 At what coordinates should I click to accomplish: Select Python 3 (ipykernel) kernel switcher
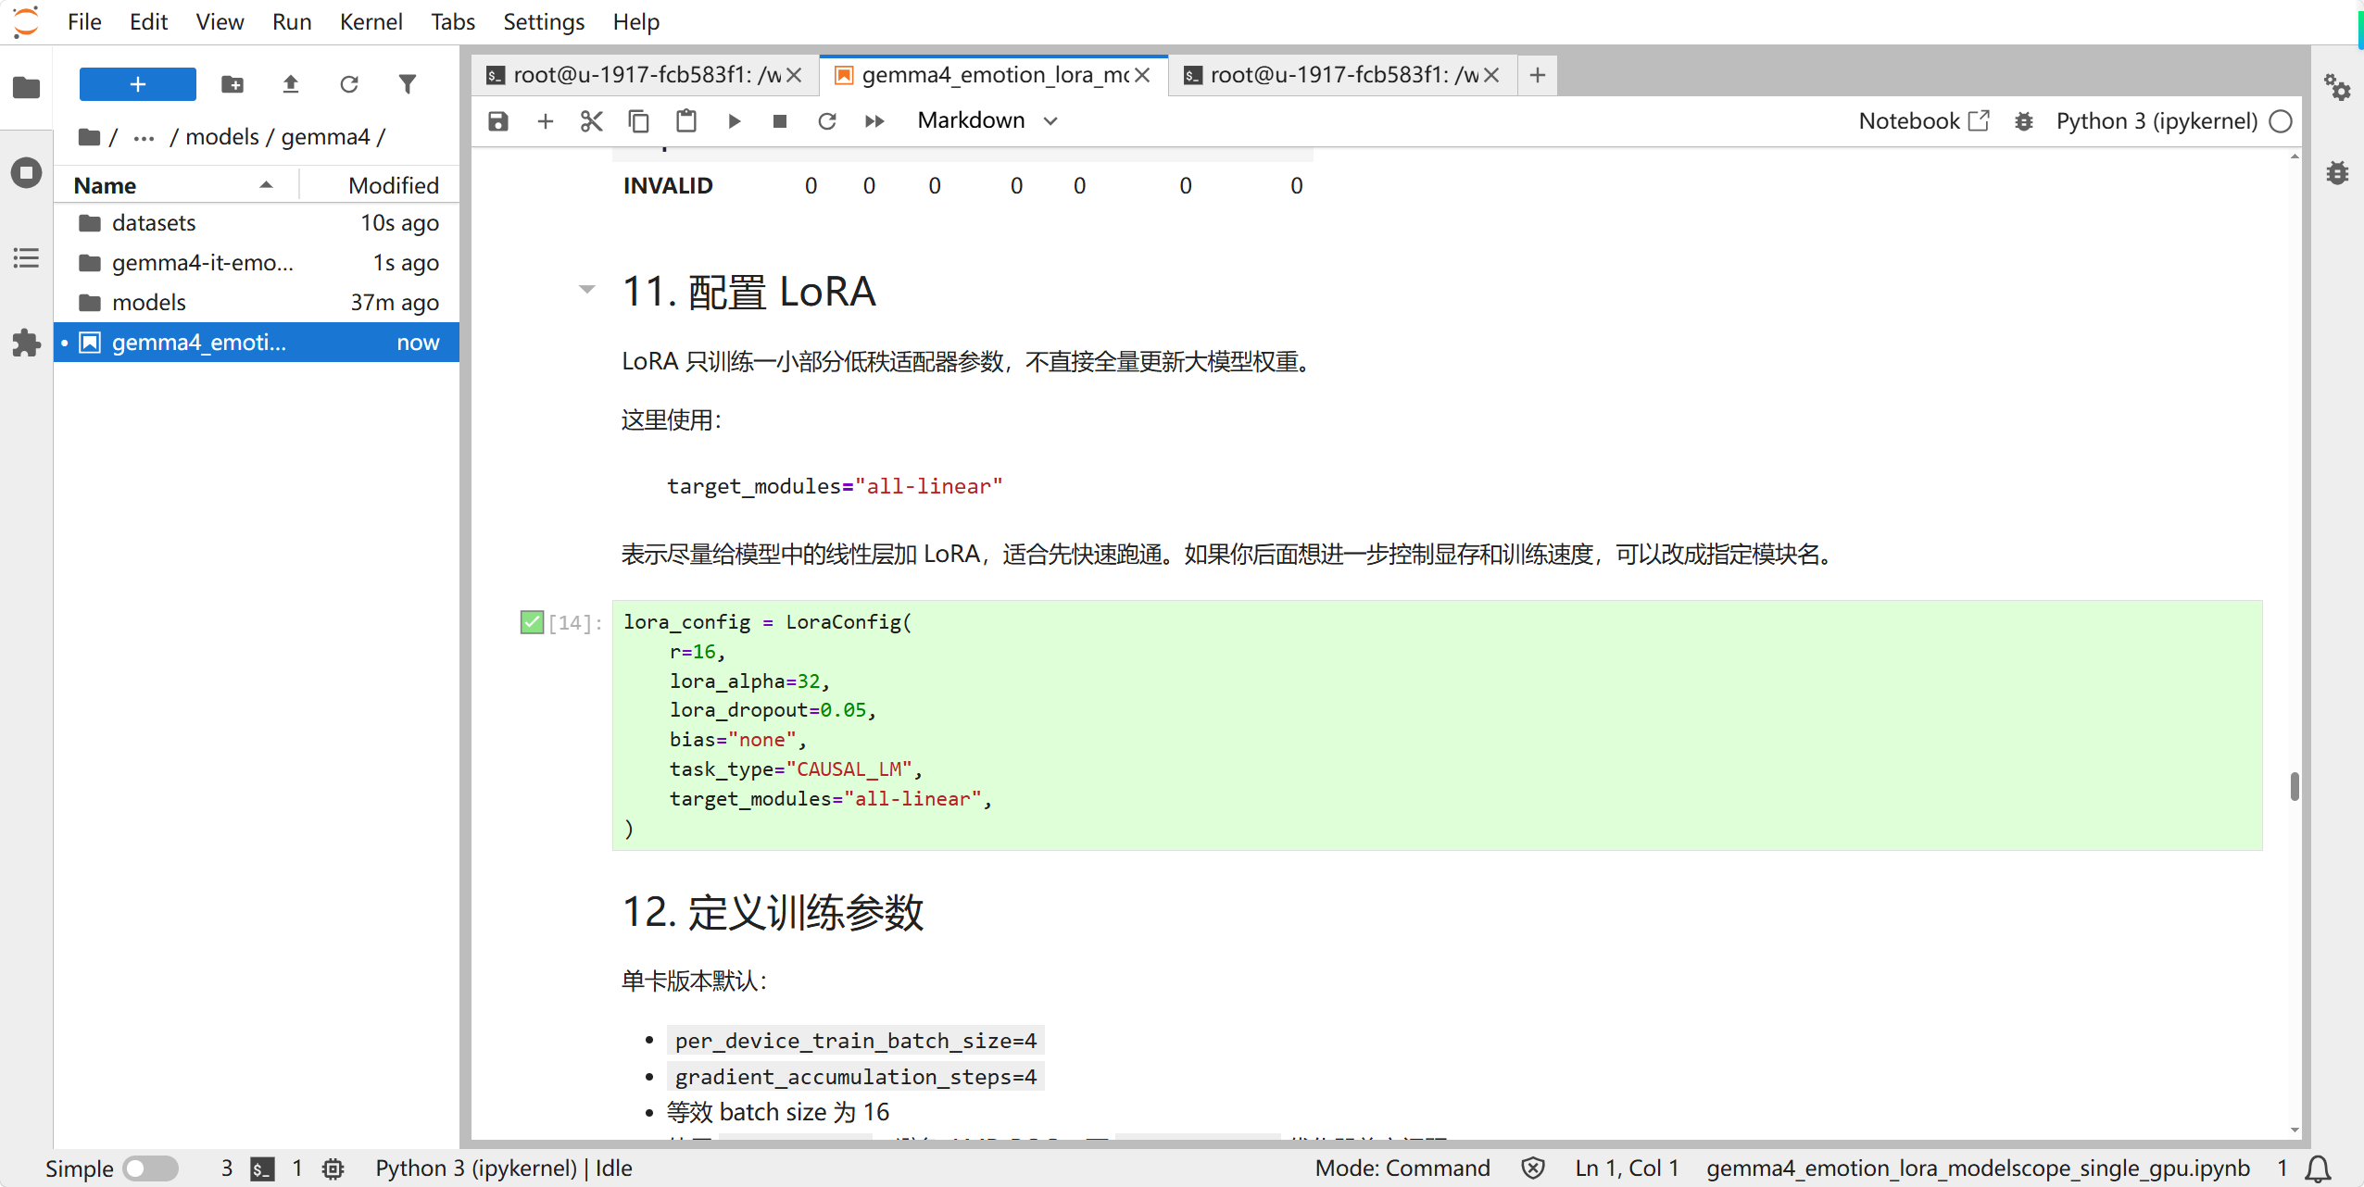(2157, 121)
